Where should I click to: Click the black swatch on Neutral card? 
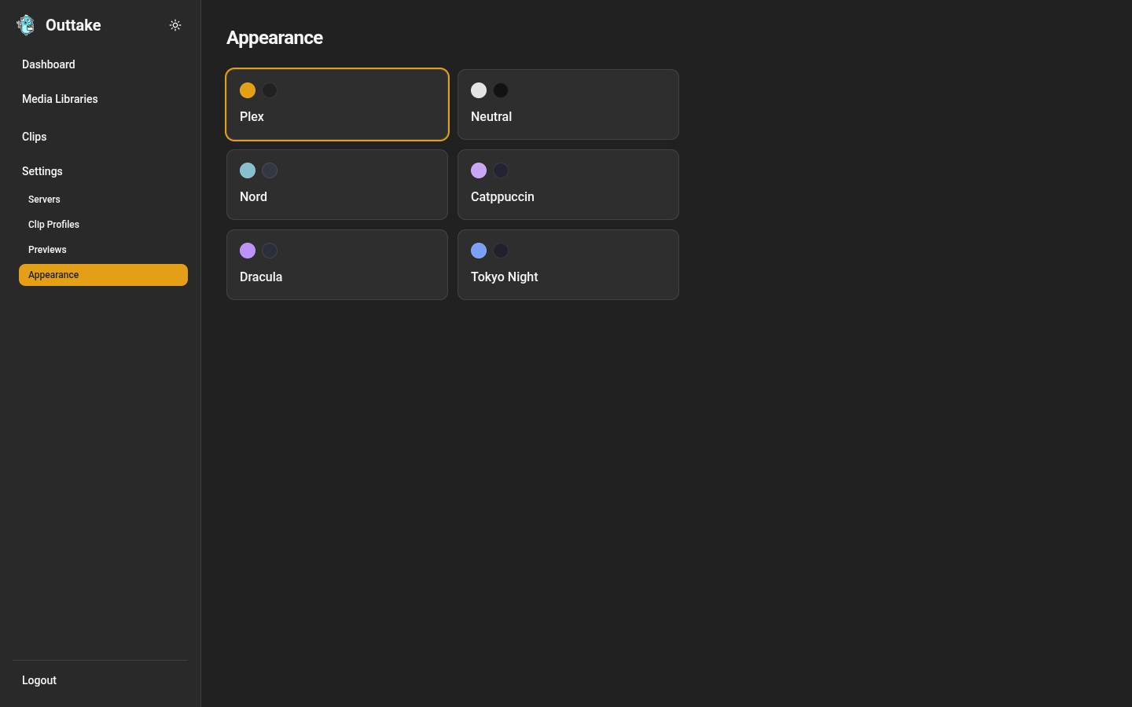point(501,90)
